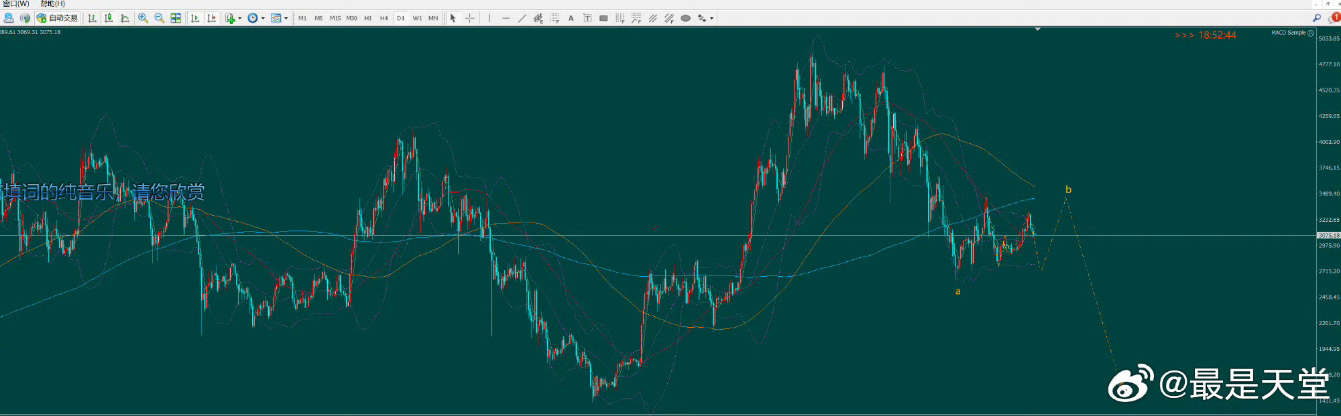Switch to line chart display

(x=125, y=18)
